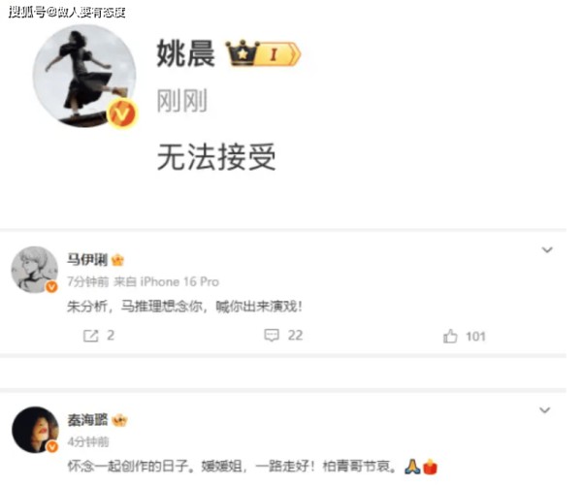Screen dimensions: 582x488
Task: Click the level I membership badge
Action: (280, 54)
